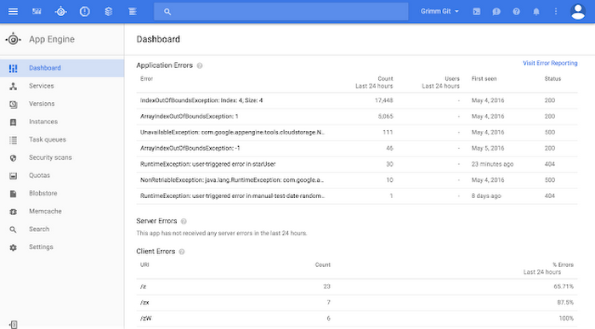Image resolution: width=595 pixels, height=329 pixels.
Task: Open RuntimeException starUser error
Action: tap(357, 164)
